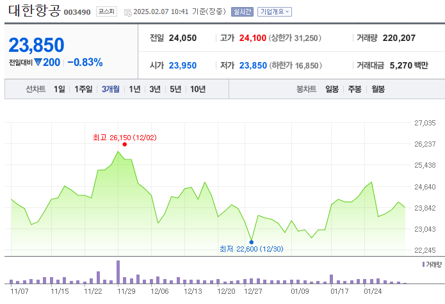Select the 1일 line chart tab
Image resolution: width=445 pixels, height=304 pixels.
click(60, 90)
